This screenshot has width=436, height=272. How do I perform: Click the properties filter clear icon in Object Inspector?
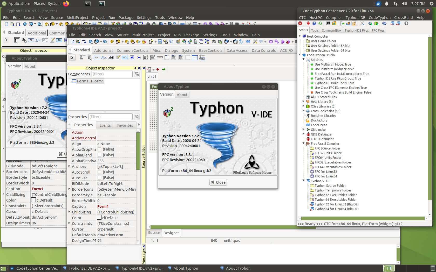[137, 117]
